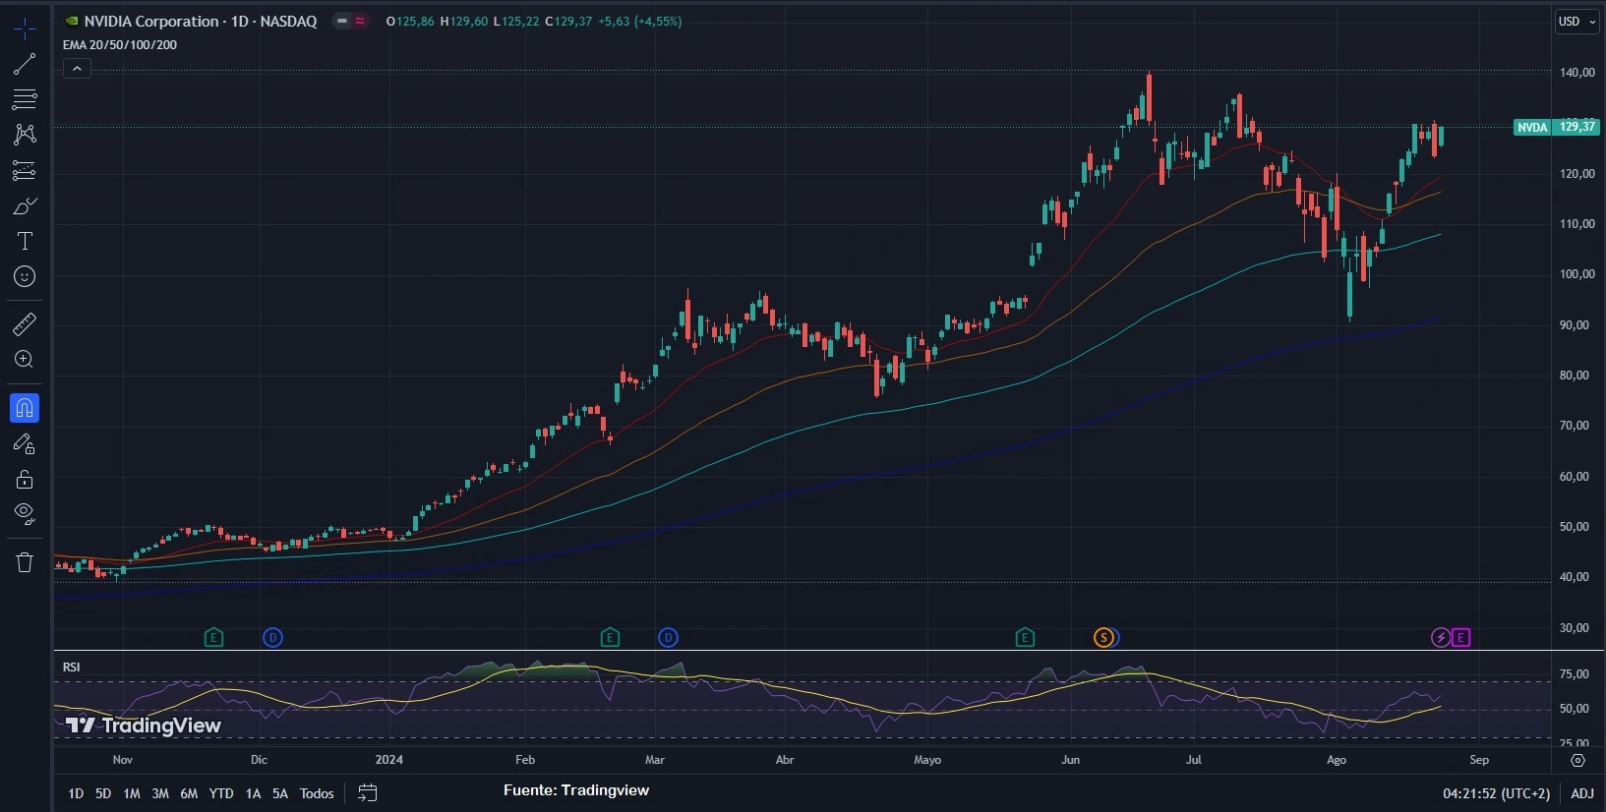
Task: Click the zoom in magnifier tool
Action: (x=25, y=360)
